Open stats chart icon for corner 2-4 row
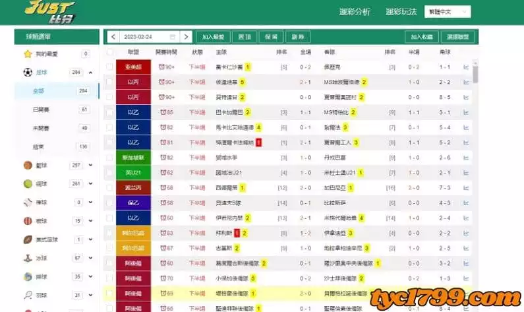 466,218
